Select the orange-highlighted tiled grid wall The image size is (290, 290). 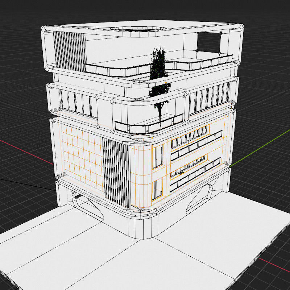(82, 158)
